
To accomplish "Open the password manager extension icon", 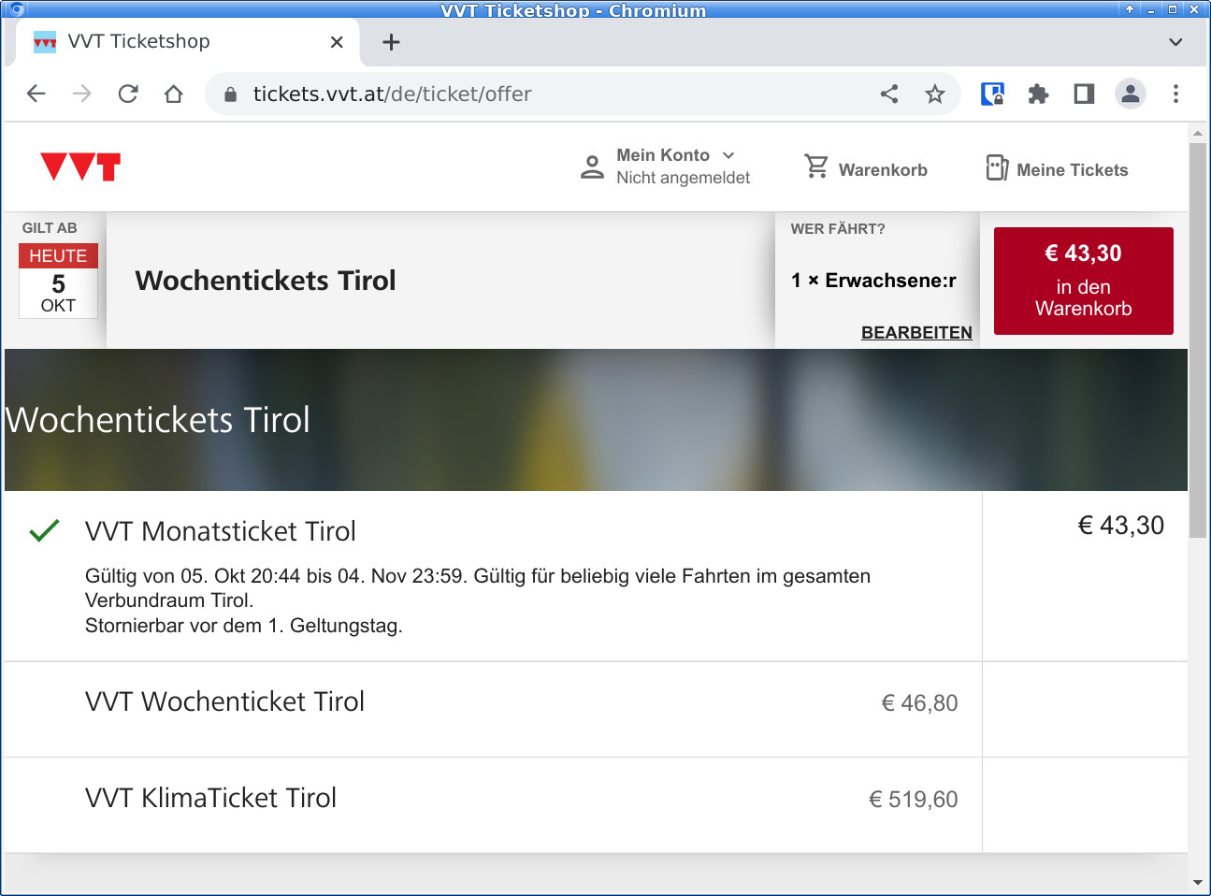I will 992,94.
